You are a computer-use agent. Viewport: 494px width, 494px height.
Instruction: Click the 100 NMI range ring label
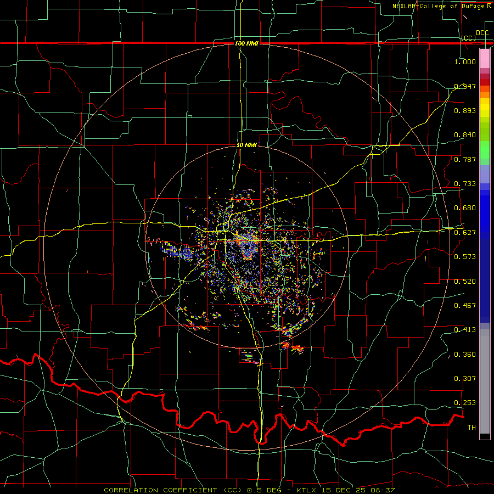246,43
